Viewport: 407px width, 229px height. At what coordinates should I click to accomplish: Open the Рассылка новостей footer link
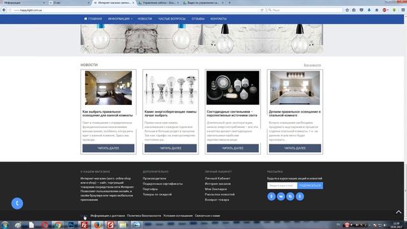click(219, 195)
